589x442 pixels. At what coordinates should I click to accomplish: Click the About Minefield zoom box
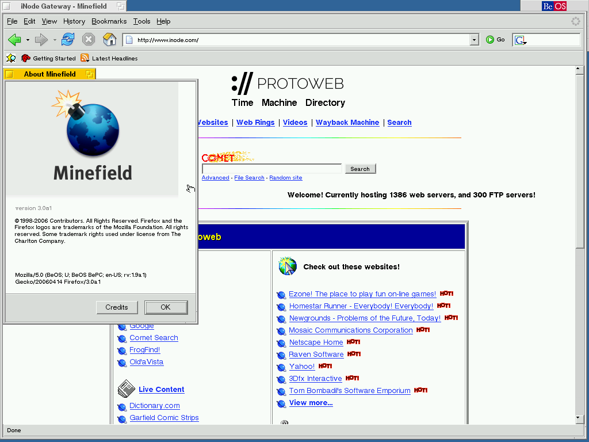[x=89, y=74]
